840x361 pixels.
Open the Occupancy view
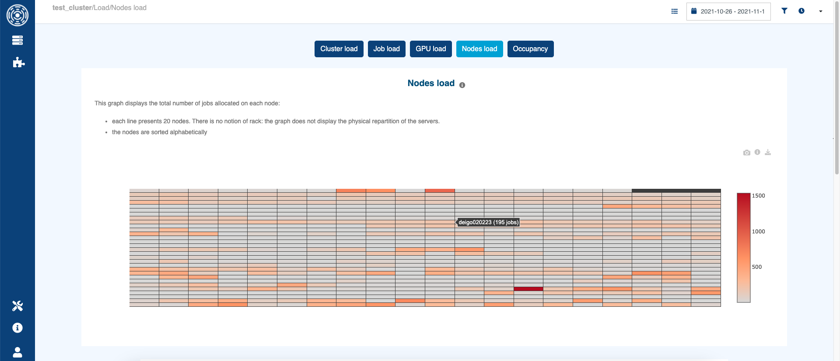click(x=530, y=49)
